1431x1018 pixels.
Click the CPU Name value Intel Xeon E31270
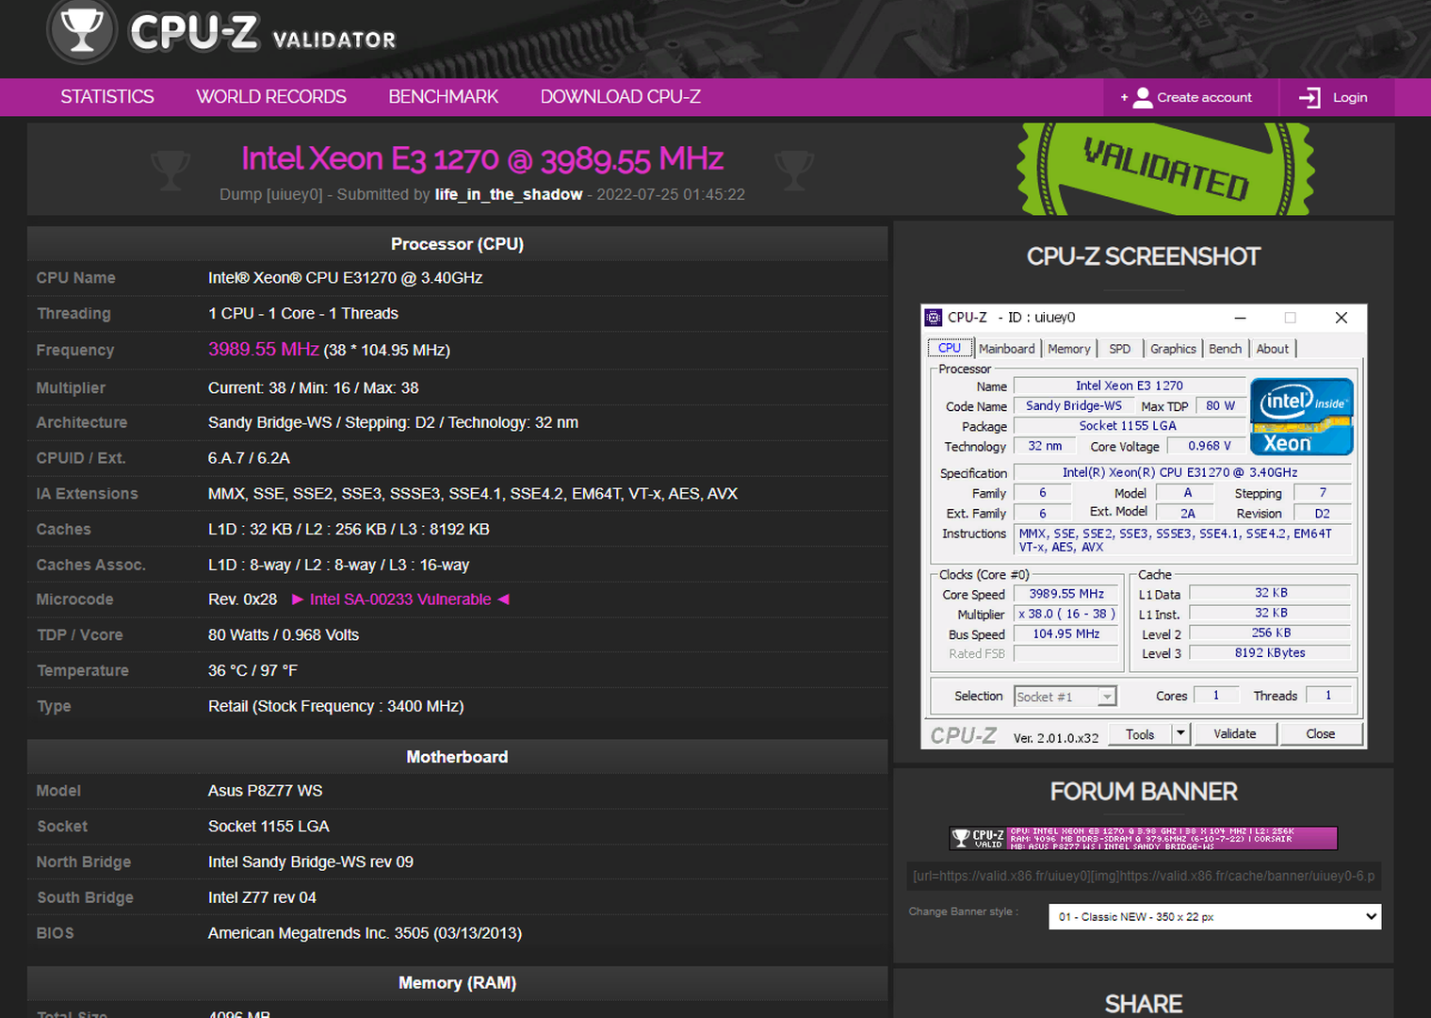click(x=345, y=278)
